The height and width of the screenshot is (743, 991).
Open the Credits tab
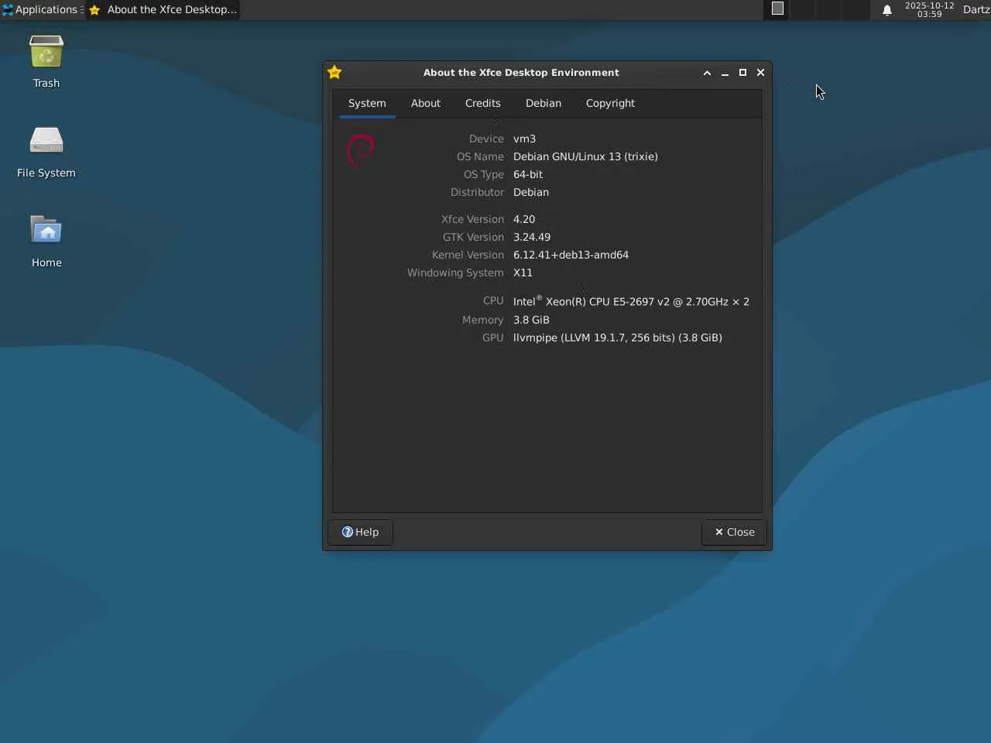tap(483, 103)
